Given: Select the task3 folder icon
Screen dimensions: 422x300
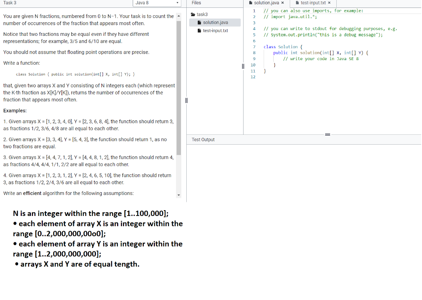Looking at the screenshot, I should (192, 14).
